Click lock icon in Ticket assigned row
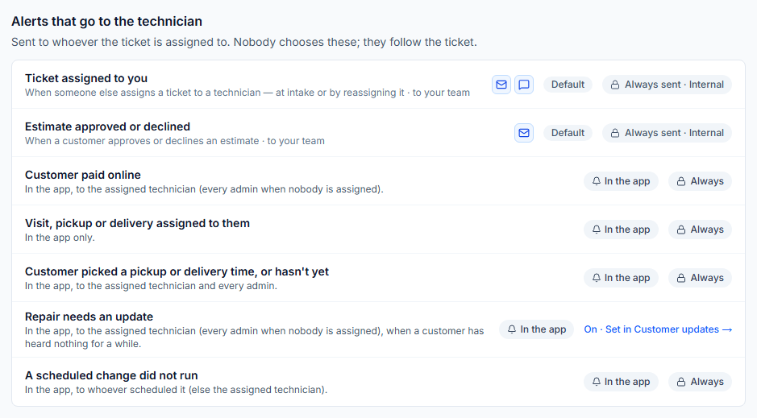This screenshot has width=757, height=418. click(x=615, y=85)
